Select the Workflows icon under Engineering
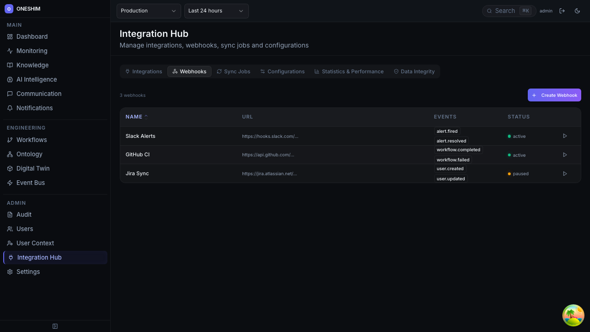The width and height of the screenshot is (590, 332). (x=10, y=140)
